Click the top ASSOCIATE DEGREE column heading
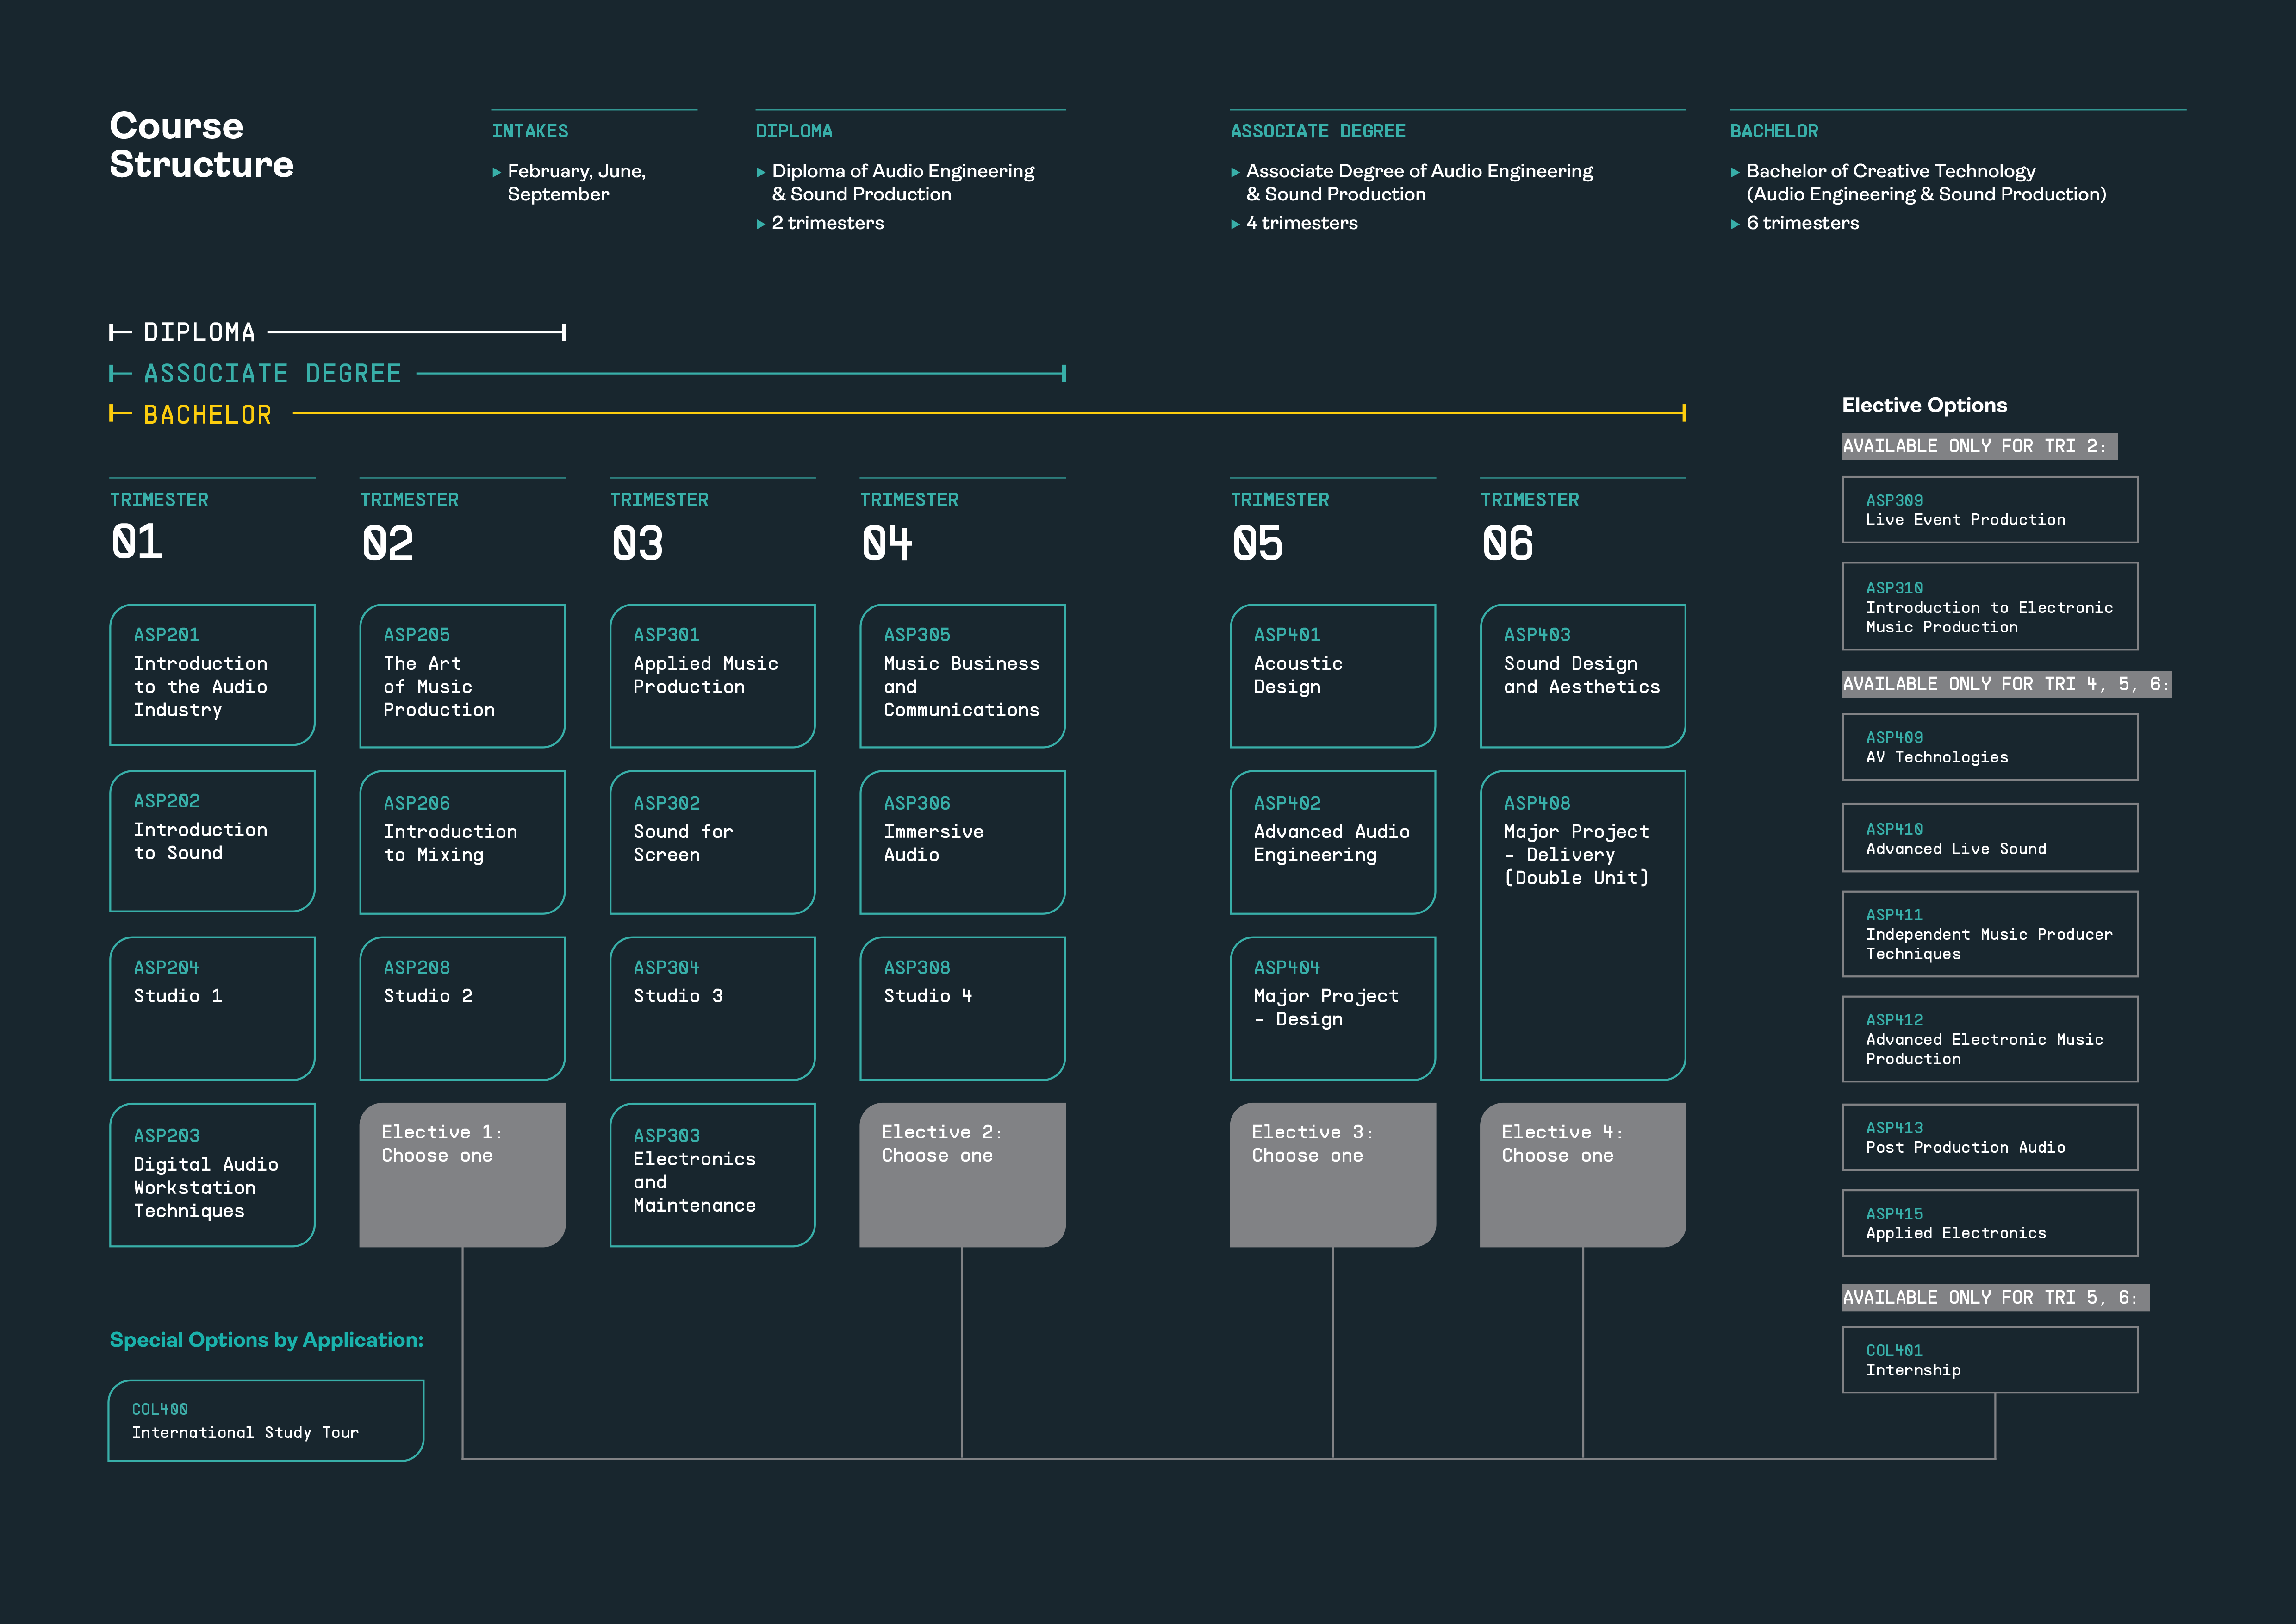The width and height of the screenshot is (2296, 1624). click(1318, 131)
